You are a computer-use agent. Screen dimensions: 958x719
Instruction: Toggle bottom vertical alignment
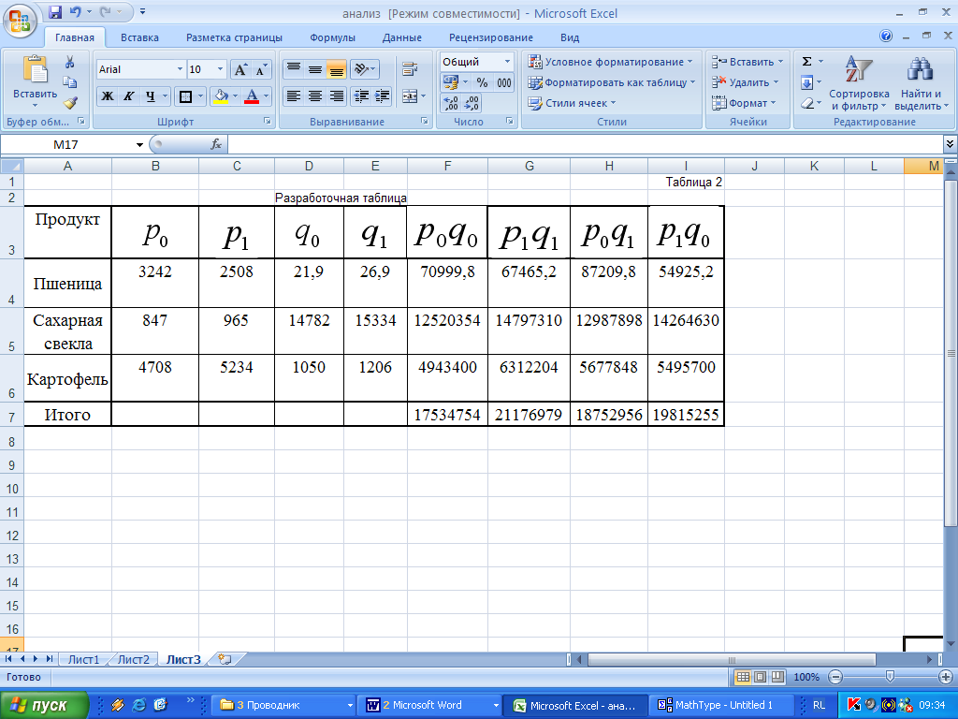pos(336,69)
